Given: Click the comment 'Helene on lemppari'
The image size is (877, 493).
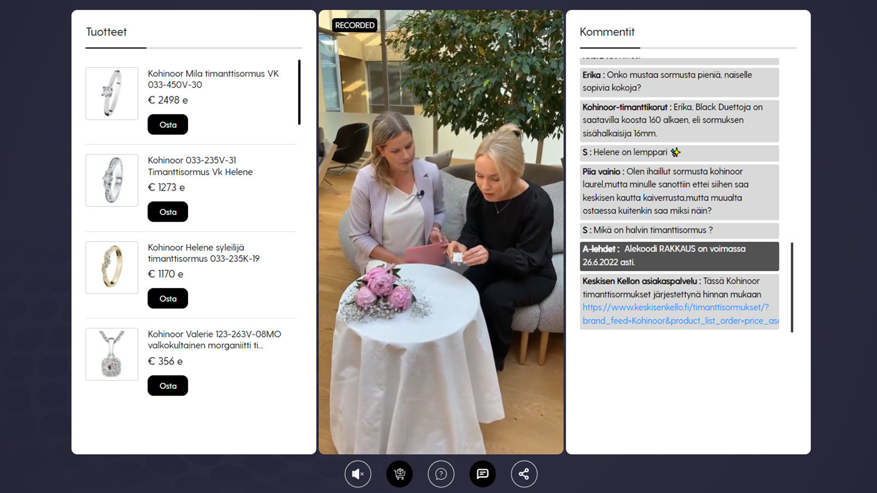Looking at the screenshot, I should pos(679,152).
